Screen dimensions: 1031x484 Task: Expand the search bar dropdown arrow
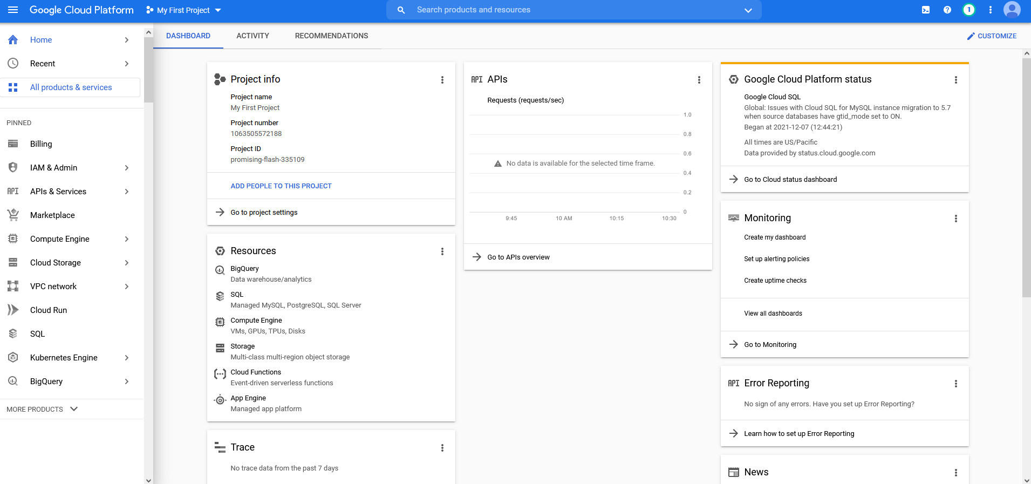[748, 10]
